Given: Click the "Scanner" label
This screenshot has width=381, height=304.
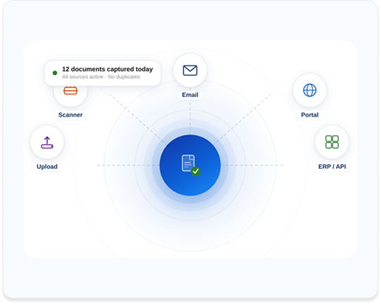Looking at the screenshot, I should pyautogui.click(x=70, y=115).
